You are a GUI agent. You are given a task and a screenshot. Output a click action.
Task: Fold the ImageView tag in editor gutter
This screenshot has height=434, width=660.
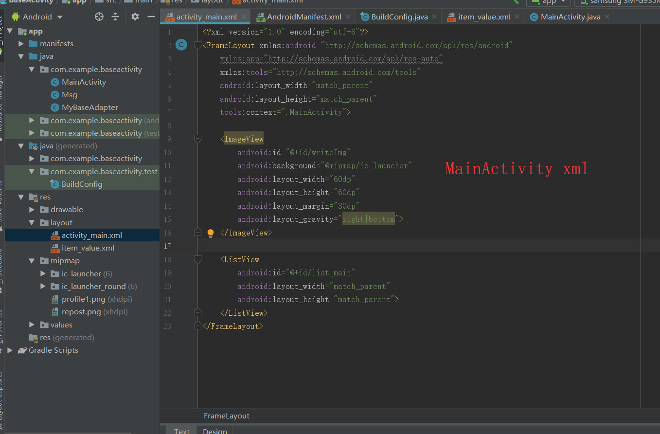tap(197, 139)
